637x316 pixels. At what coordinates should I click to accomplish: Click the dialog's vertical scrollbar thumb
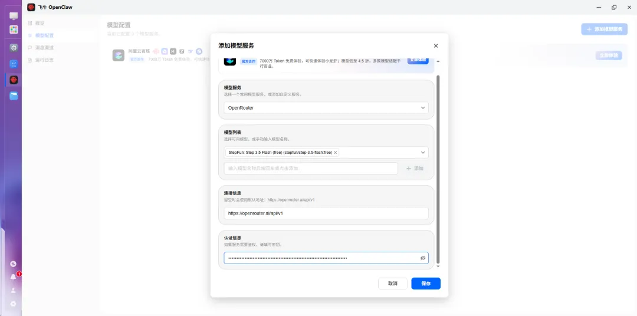pos(438,169)
